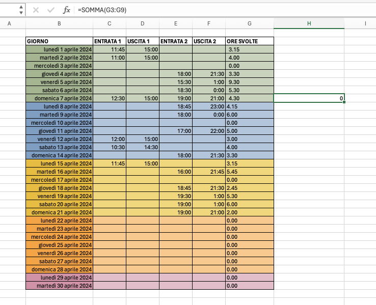The image size is (376, 305).
Task: Select the 15:30 entry time for venerdì 5 aprile
Action: click(x=176, y=82)
